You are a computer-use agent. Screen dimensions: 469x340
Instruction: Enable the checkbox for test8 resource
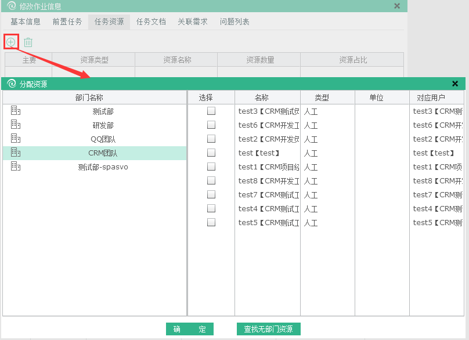click(211, 180)
